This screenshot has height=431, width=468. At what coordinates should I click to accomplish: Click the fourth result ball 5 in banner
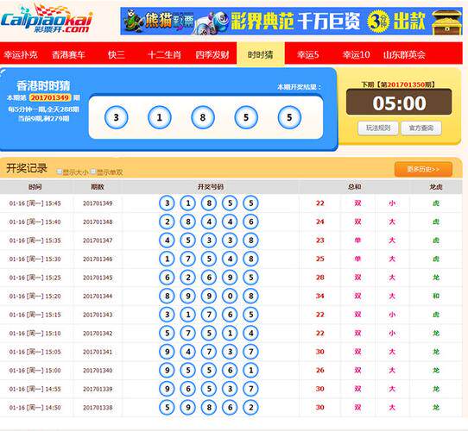point(246,117)
